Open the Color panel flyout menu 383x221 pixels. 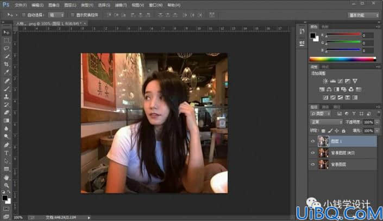point(378,27)
